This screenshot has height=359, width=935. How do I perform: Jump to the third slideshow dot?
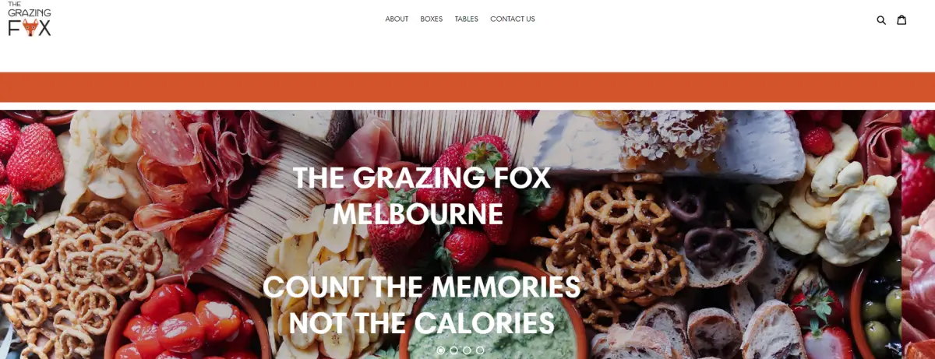click(467, 350)
